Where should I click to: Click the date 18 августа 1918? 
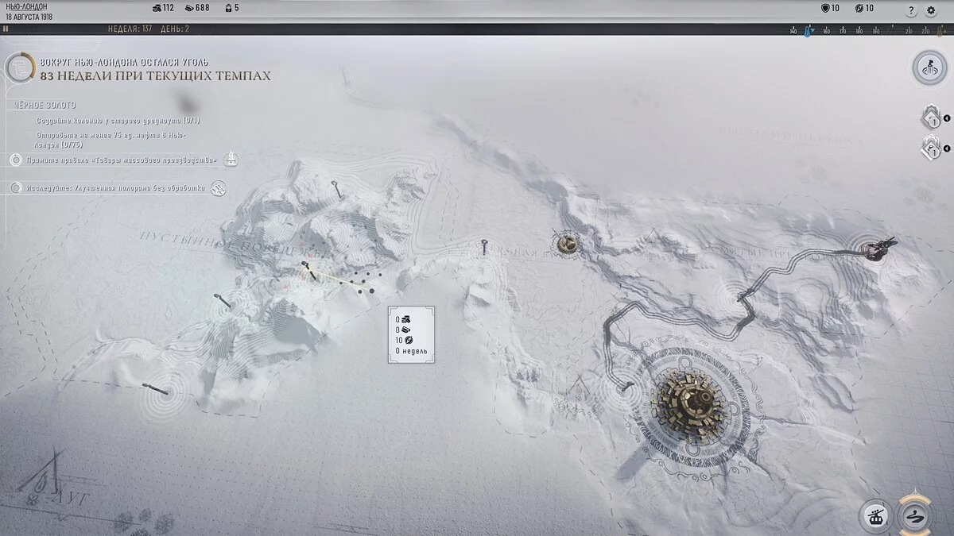29,17
